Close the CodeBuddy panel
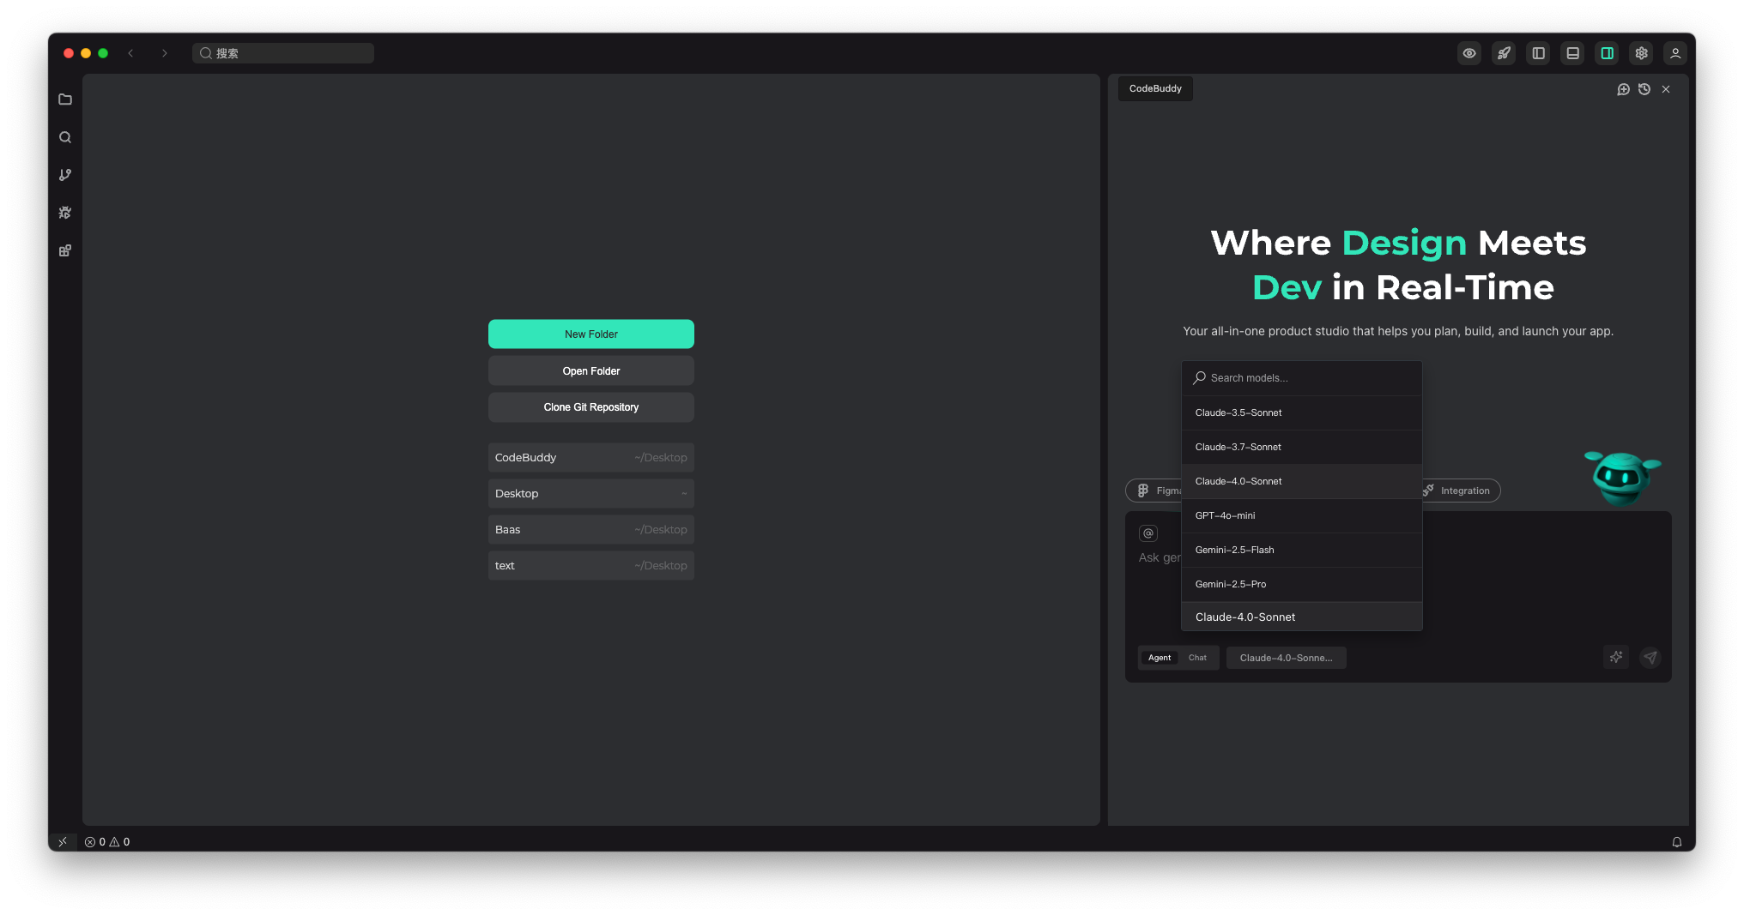 pos(1666,89)
